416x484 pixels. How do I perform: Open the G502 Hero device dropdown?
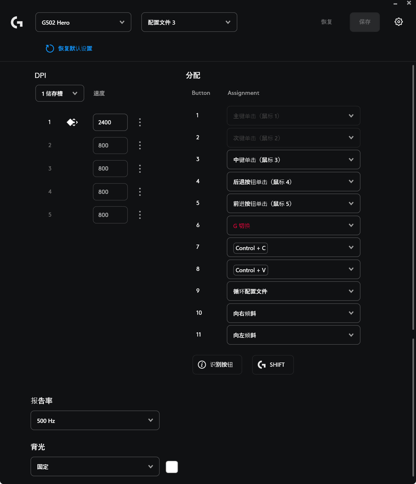click(83, 22)
